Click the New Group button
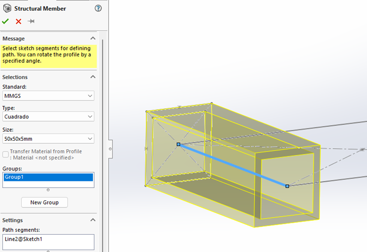This screenshot has height=252, width=367. coord(45,203)
